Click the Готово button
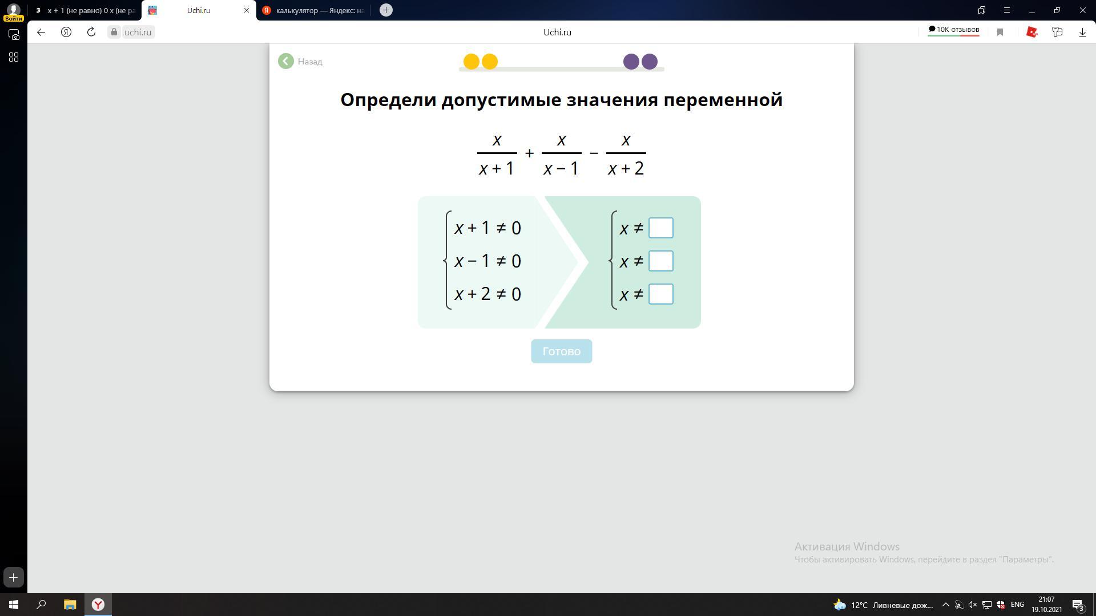This screenshot has width=1096, height=616. [x=561, y=351]
